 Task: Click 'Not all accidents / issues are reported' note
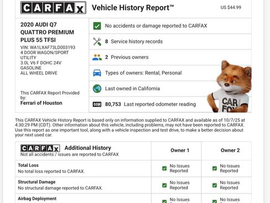(x=70, y=154)
